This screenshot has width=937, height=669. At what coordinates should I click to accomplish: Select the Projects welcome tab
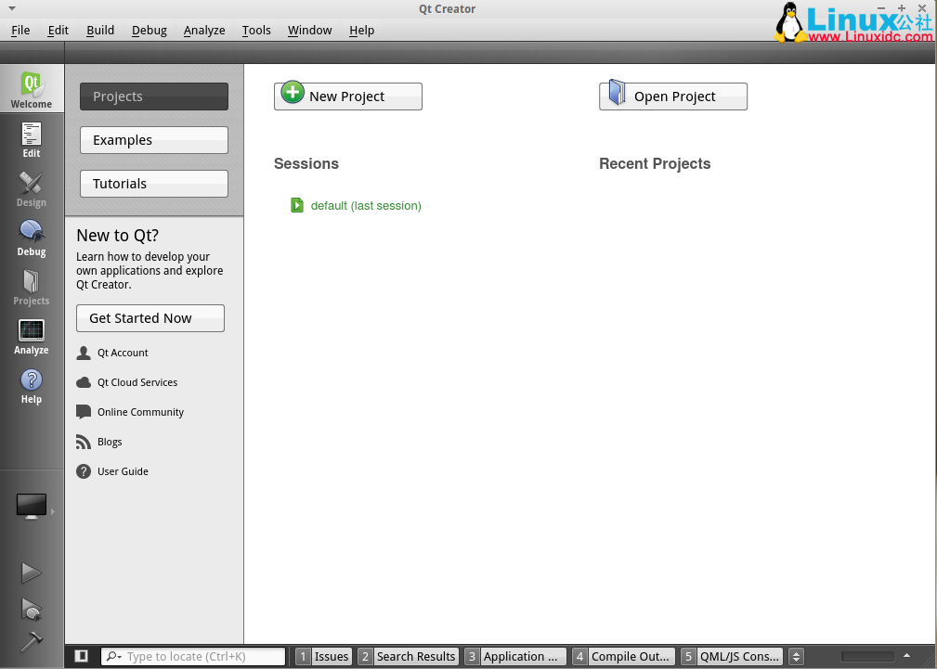click(x=154, y=96)
